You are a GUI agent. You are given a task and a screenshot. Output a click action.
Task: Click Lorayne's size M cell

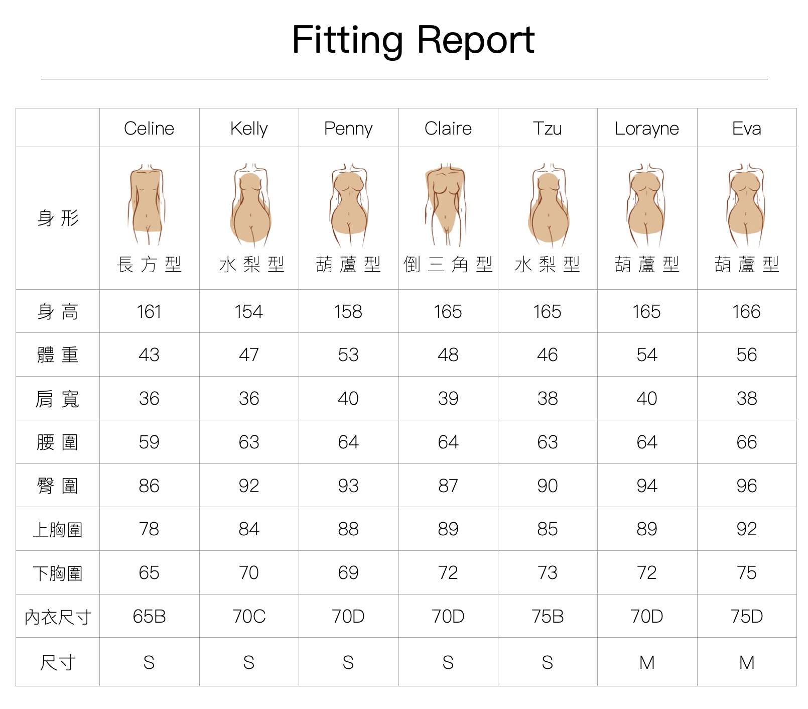point(647,663)
